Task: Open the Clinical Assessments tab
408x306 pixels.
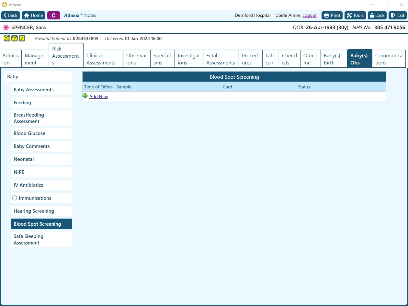Action: [x=103, y=59]
